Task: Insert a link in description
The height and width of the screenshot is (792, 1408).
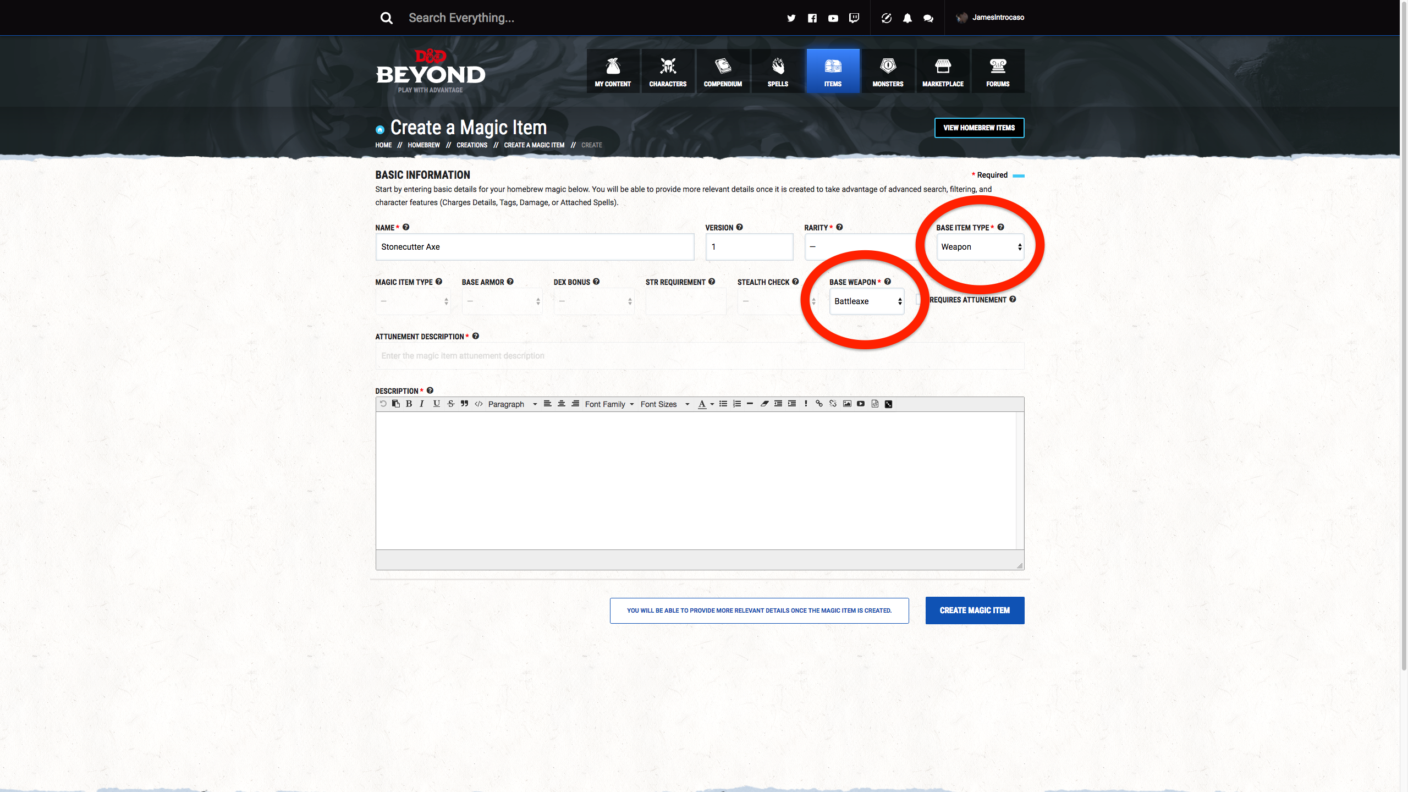Action: pyautogui.click(x=820, y=404)
